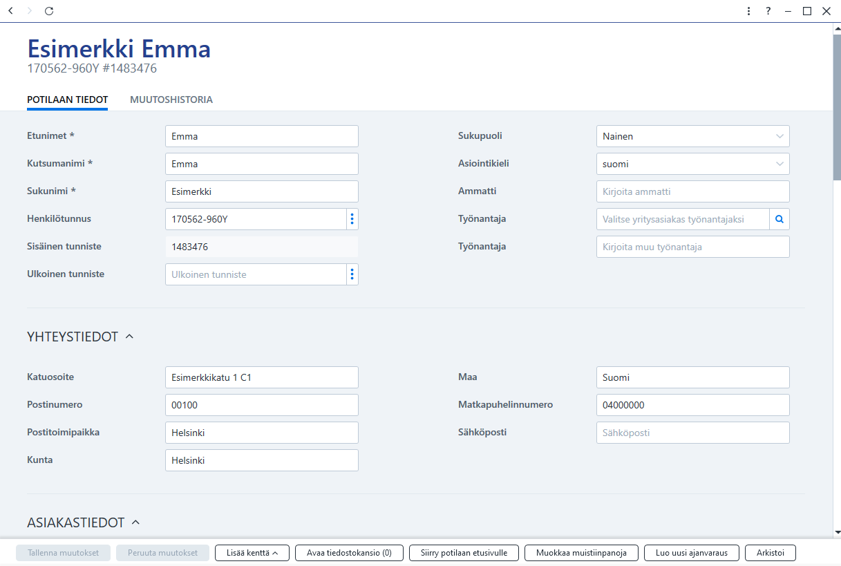This screenshot has height=566, width=841.
Task: Click the Muokkaa muistiinpanoja button
Action: pos(582,553)
